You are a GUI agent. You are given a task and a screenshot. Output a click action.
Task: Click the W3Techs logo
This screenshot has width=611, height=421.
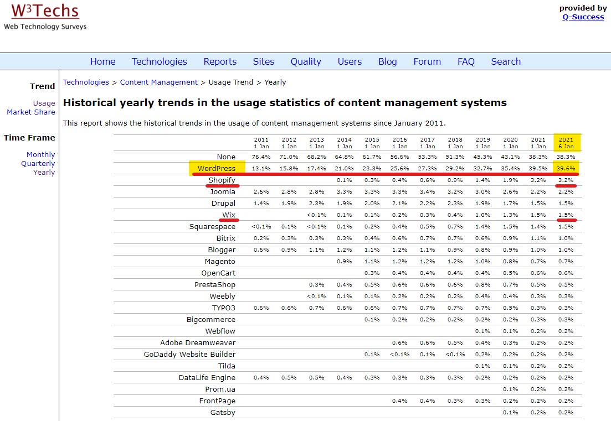pos(45,17)
